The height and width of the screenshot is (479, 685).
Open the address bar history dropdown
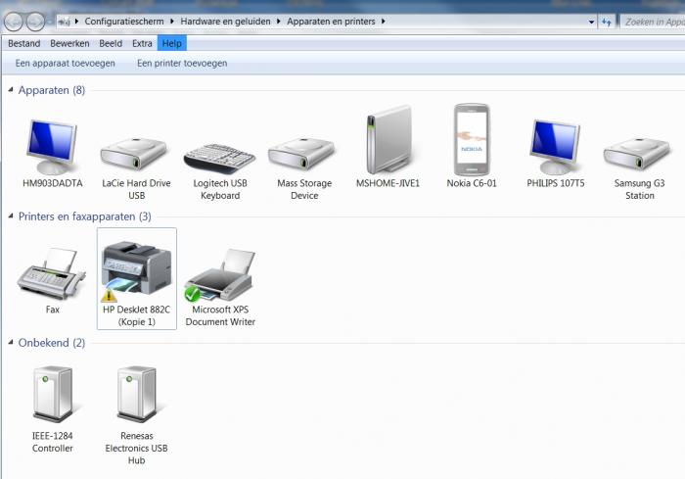591,22
